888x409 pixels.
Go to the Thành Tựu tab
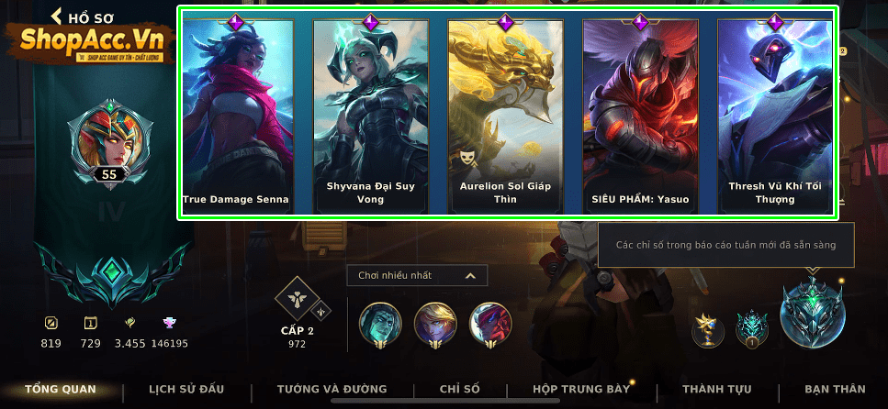717,389
